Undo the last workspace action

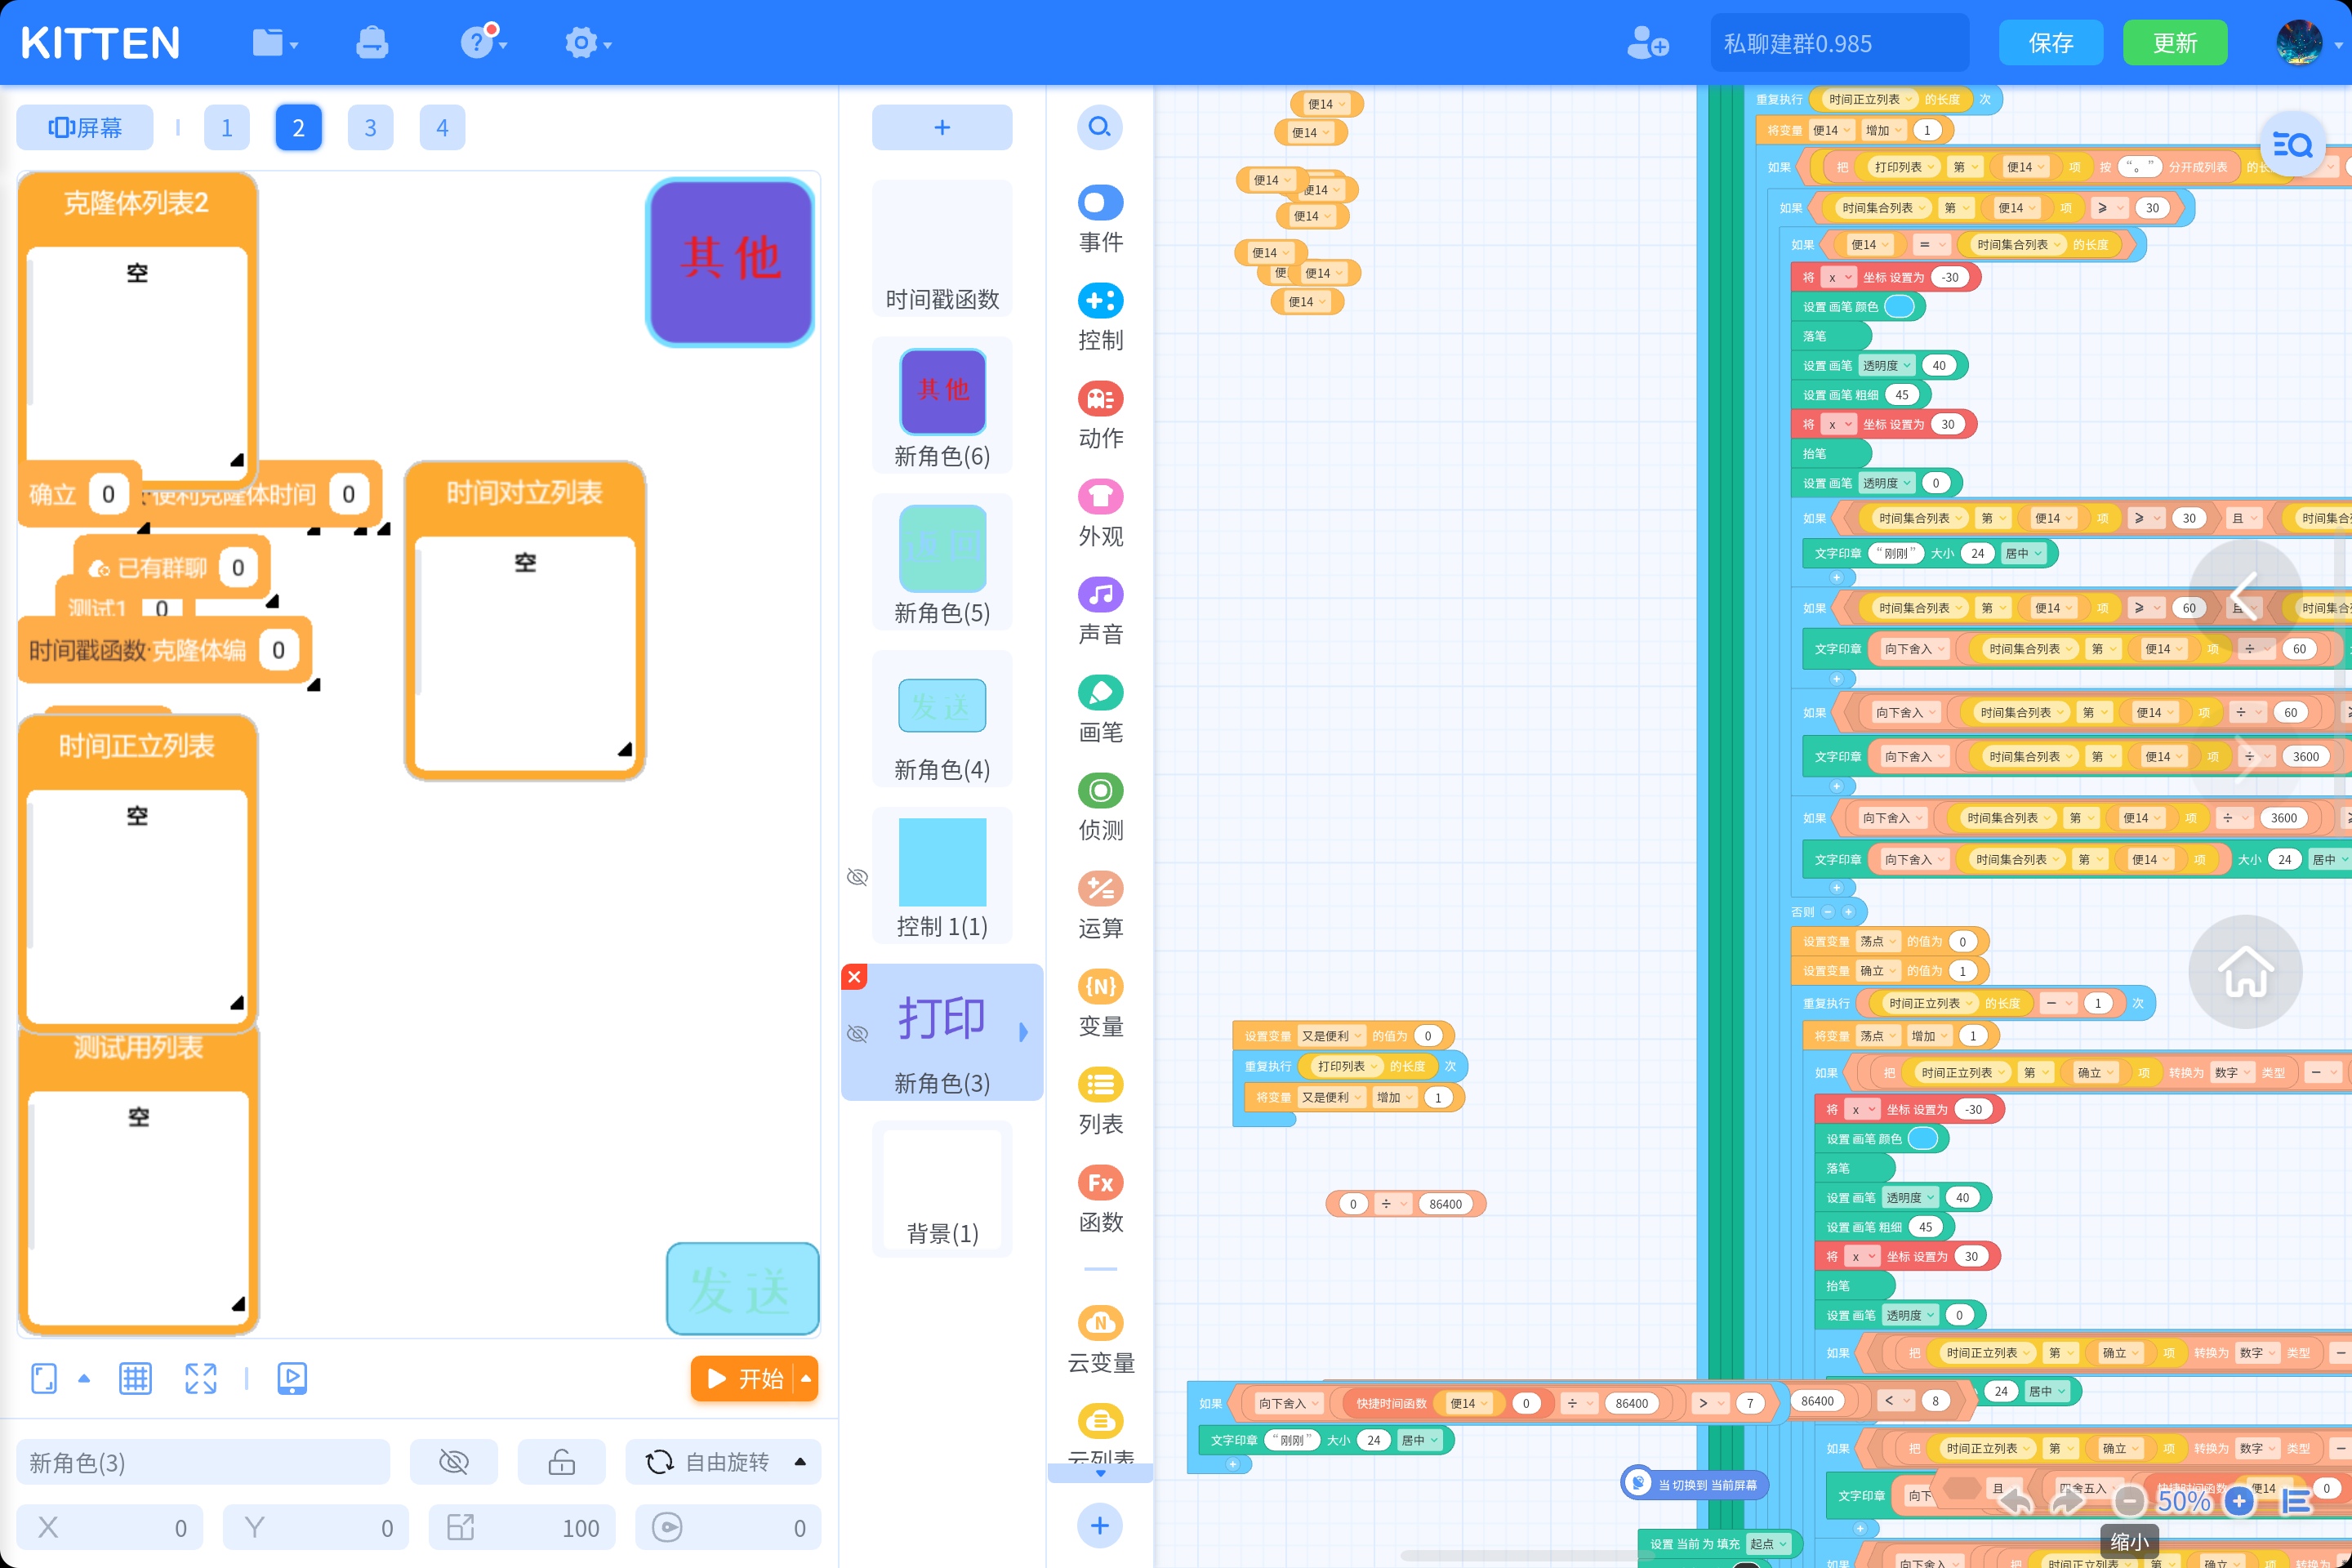pos(2016,1501)
